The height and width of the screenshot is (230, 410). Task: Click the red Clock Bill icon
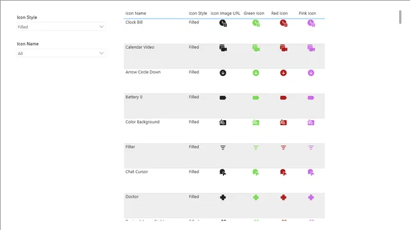tap(283, 23)
